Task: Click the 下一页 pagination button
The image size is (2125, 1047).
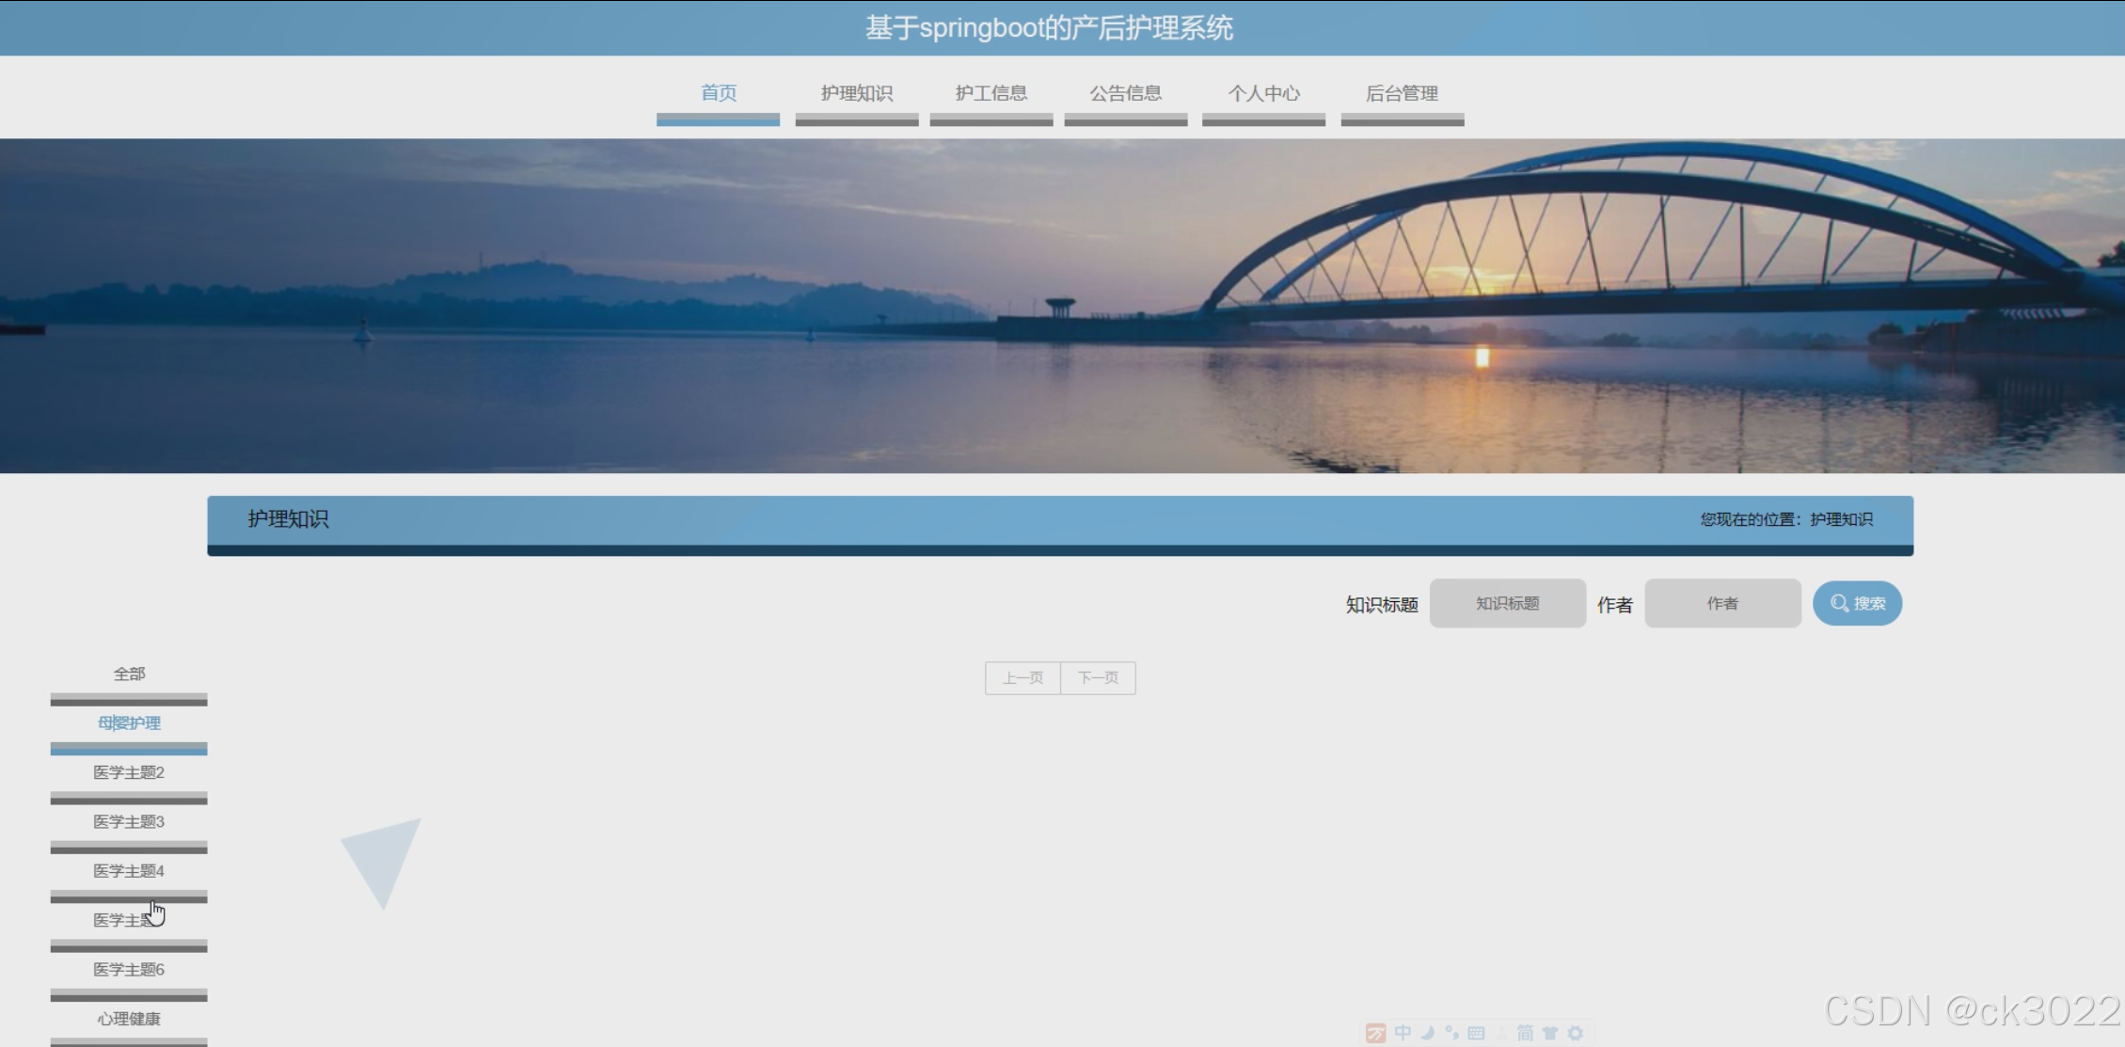Action: pos(1098,678)
